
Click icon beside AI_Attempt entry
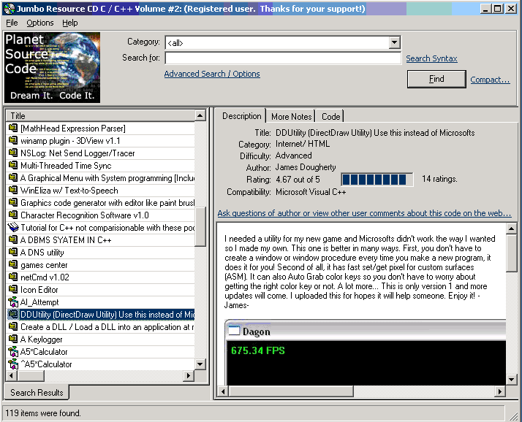[x=13, y=302]
